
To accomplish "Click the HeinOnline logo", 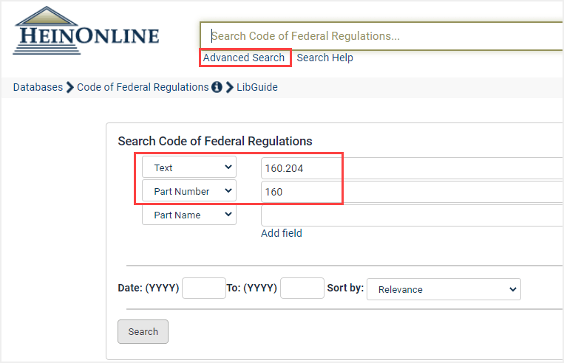I will tap(86, 31).
